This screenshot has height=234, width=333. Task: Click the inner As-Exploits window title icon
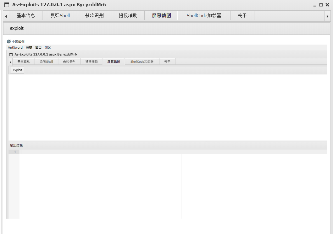click(11, 55)
